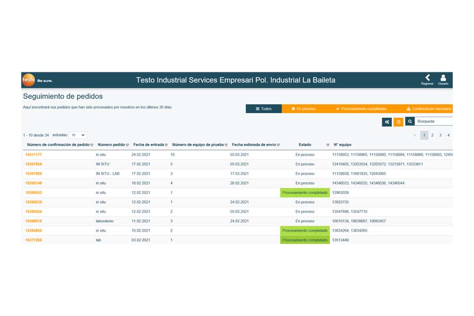
Task: Go to the previous page with the left arrow
Action: [414, 135]
